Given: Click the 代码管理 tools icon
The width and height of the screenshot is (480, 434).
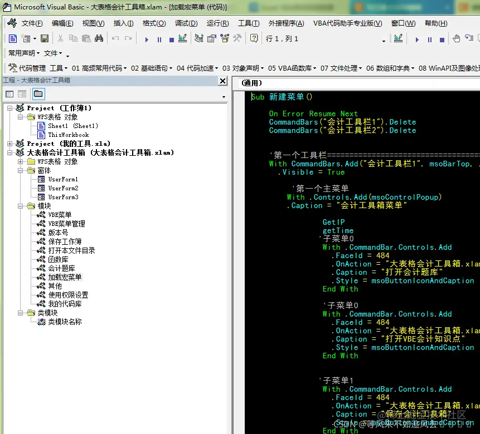Looking at the screenshot, I should pyautogui.click(x=13, y=67).
